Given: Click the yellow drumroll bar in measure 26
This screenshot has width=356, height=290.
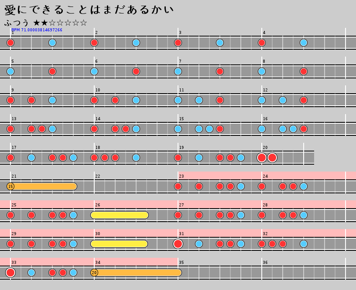Looking at the screenshot, I should point(120,215).
